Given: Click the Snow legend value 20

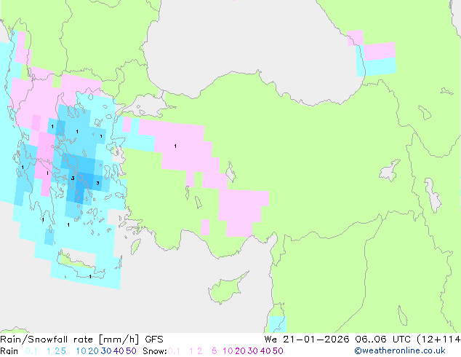Looking at the screenshot, I should 240,351.
